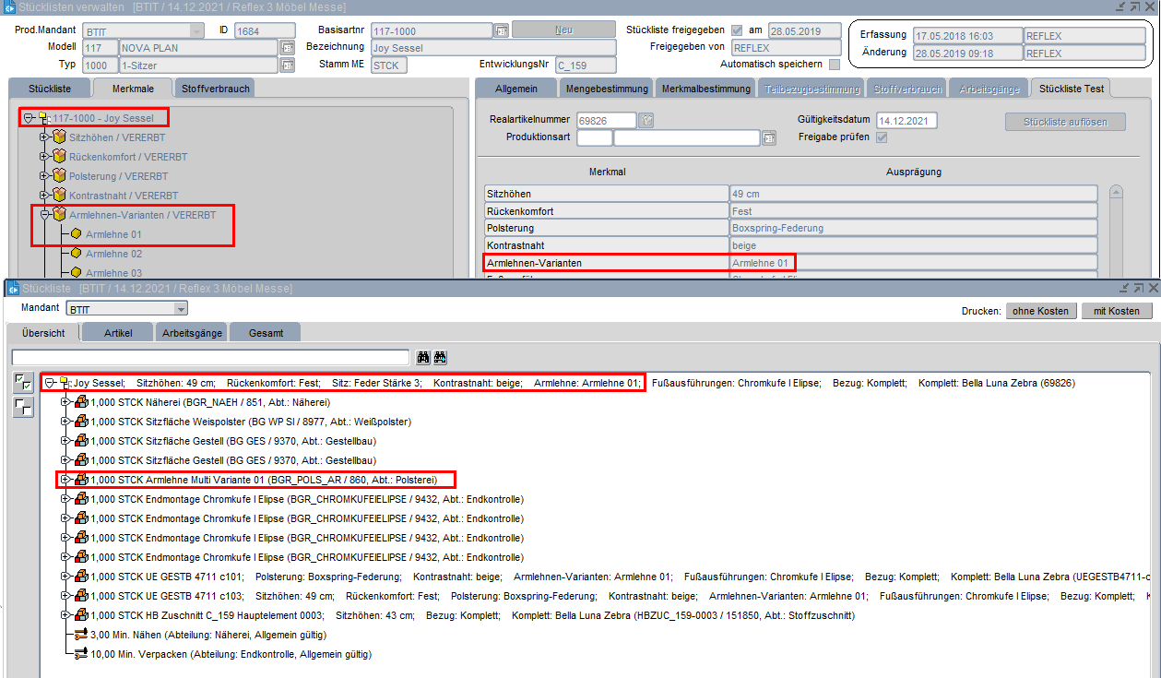Click the scroll-up arrow of Merkmal list
This screenshot has height=678, width=1161.
(x=1116, y=193)
